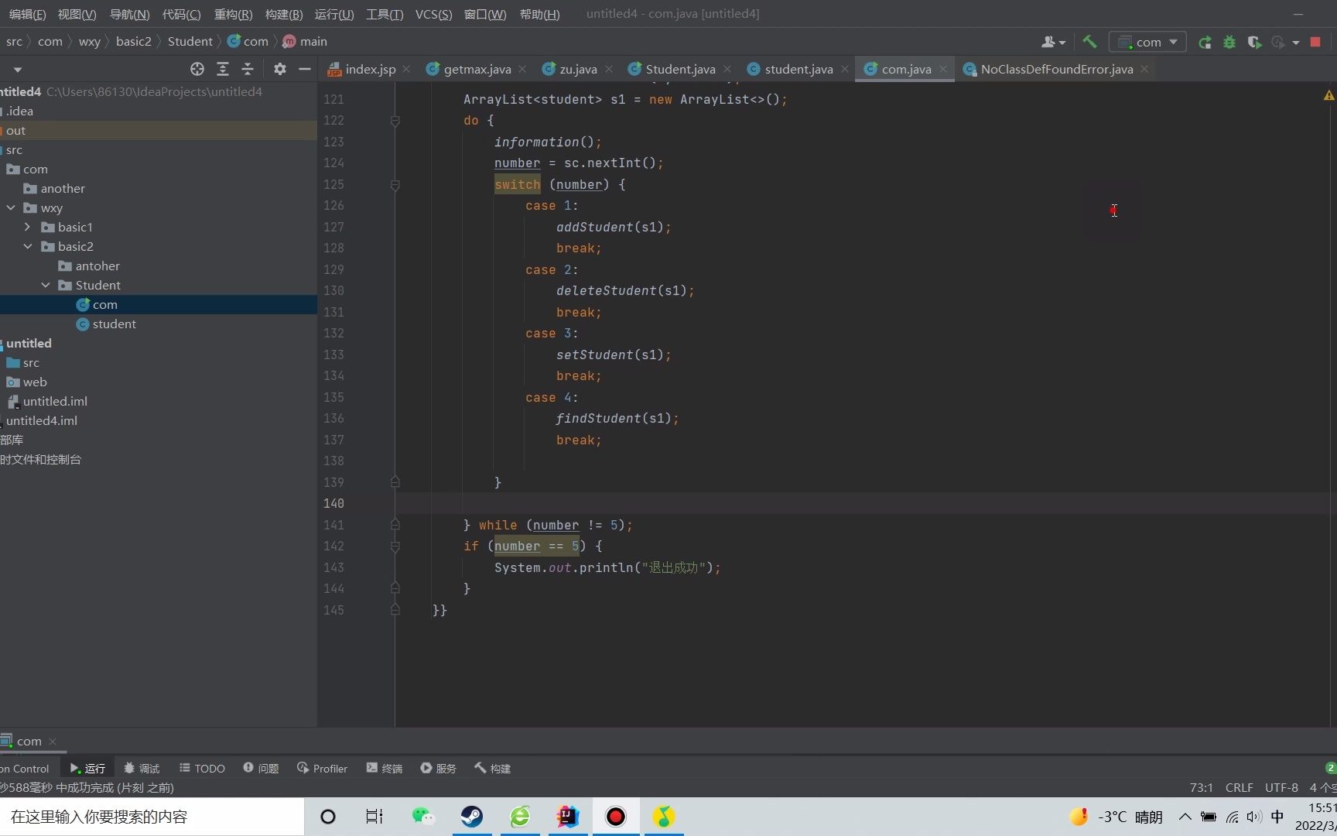This screenshot has height=836, width=1337.
Task: Click the green hammer Build Project icon
Action: click(x=1089, y=42)
